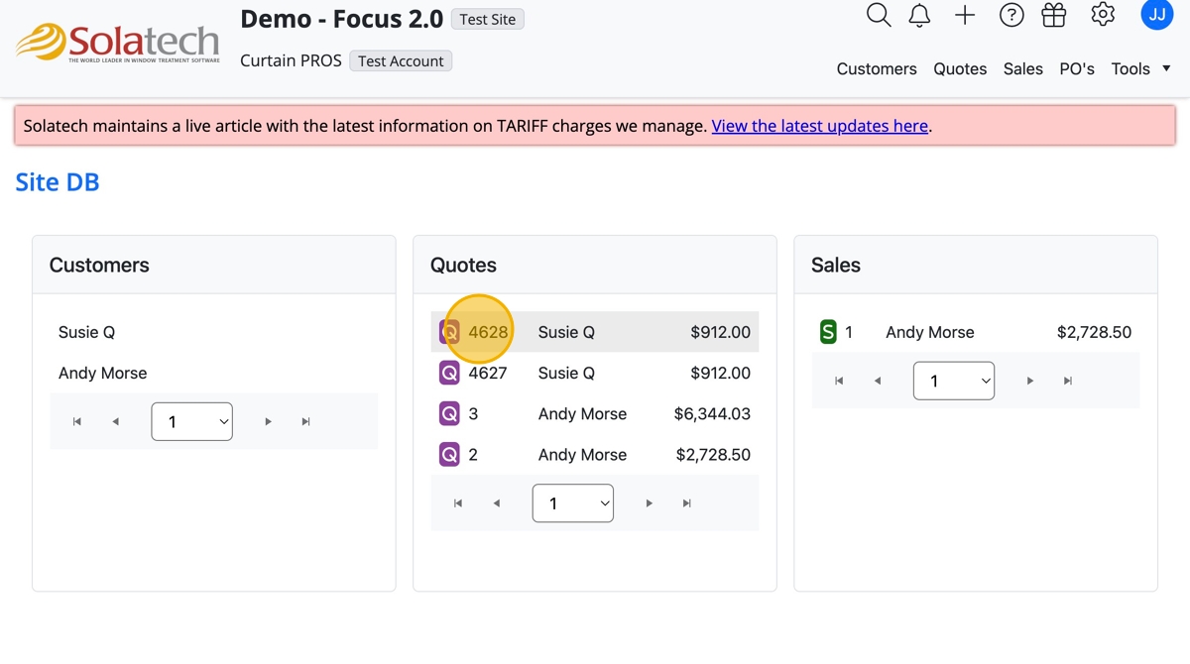Click the notifications bell icon

pos(920,15)
